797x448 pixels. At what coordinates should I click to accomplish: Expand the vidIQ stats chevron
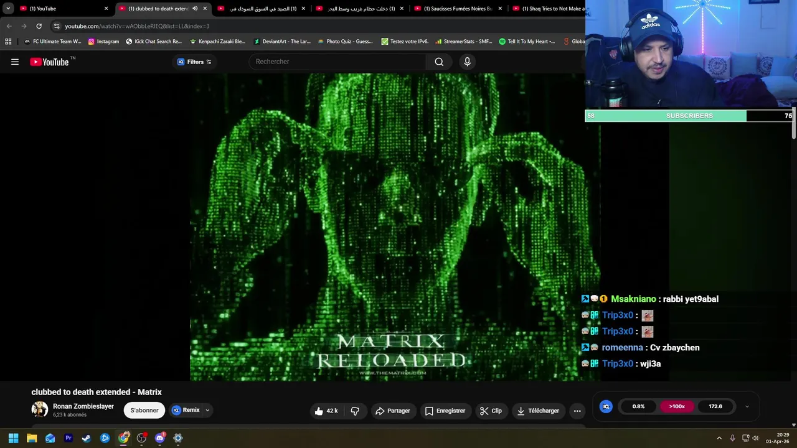click(x=747, y=406)
